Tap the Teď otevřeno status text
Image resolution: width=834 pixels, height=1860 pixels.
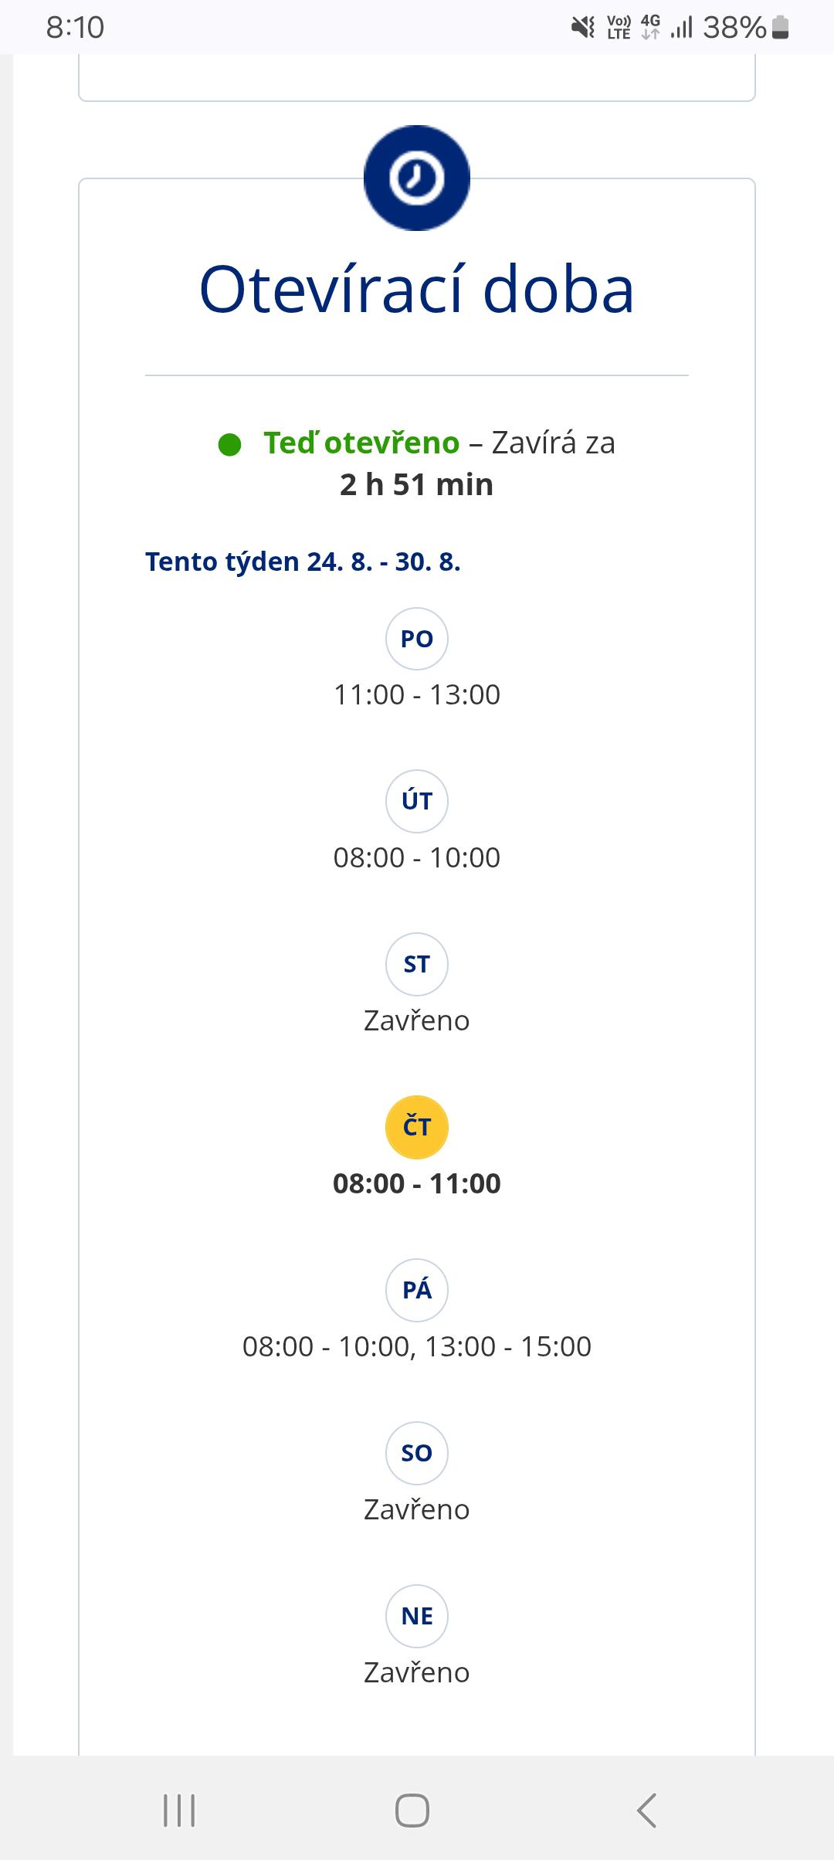click(361, 443)
